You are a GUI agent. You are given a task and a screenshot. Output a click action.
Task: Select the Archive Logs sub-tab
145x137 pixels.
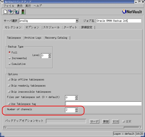pyautogui.click(x=33, y=38)
